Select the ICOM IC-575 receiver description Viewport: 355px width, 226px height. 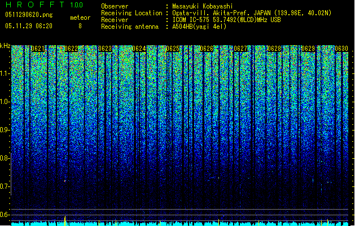(227, 20)
